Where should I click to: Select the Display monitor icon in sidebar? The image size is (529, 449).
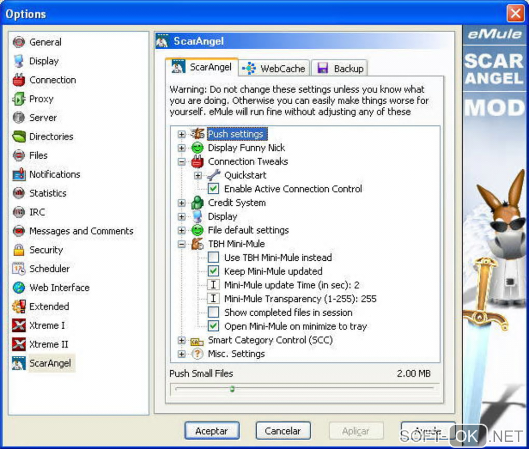point(19,61)
